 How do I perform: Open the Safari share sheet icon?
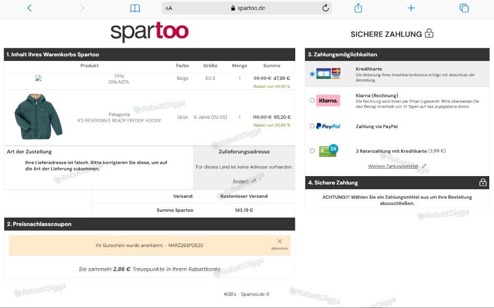(358, 8)
